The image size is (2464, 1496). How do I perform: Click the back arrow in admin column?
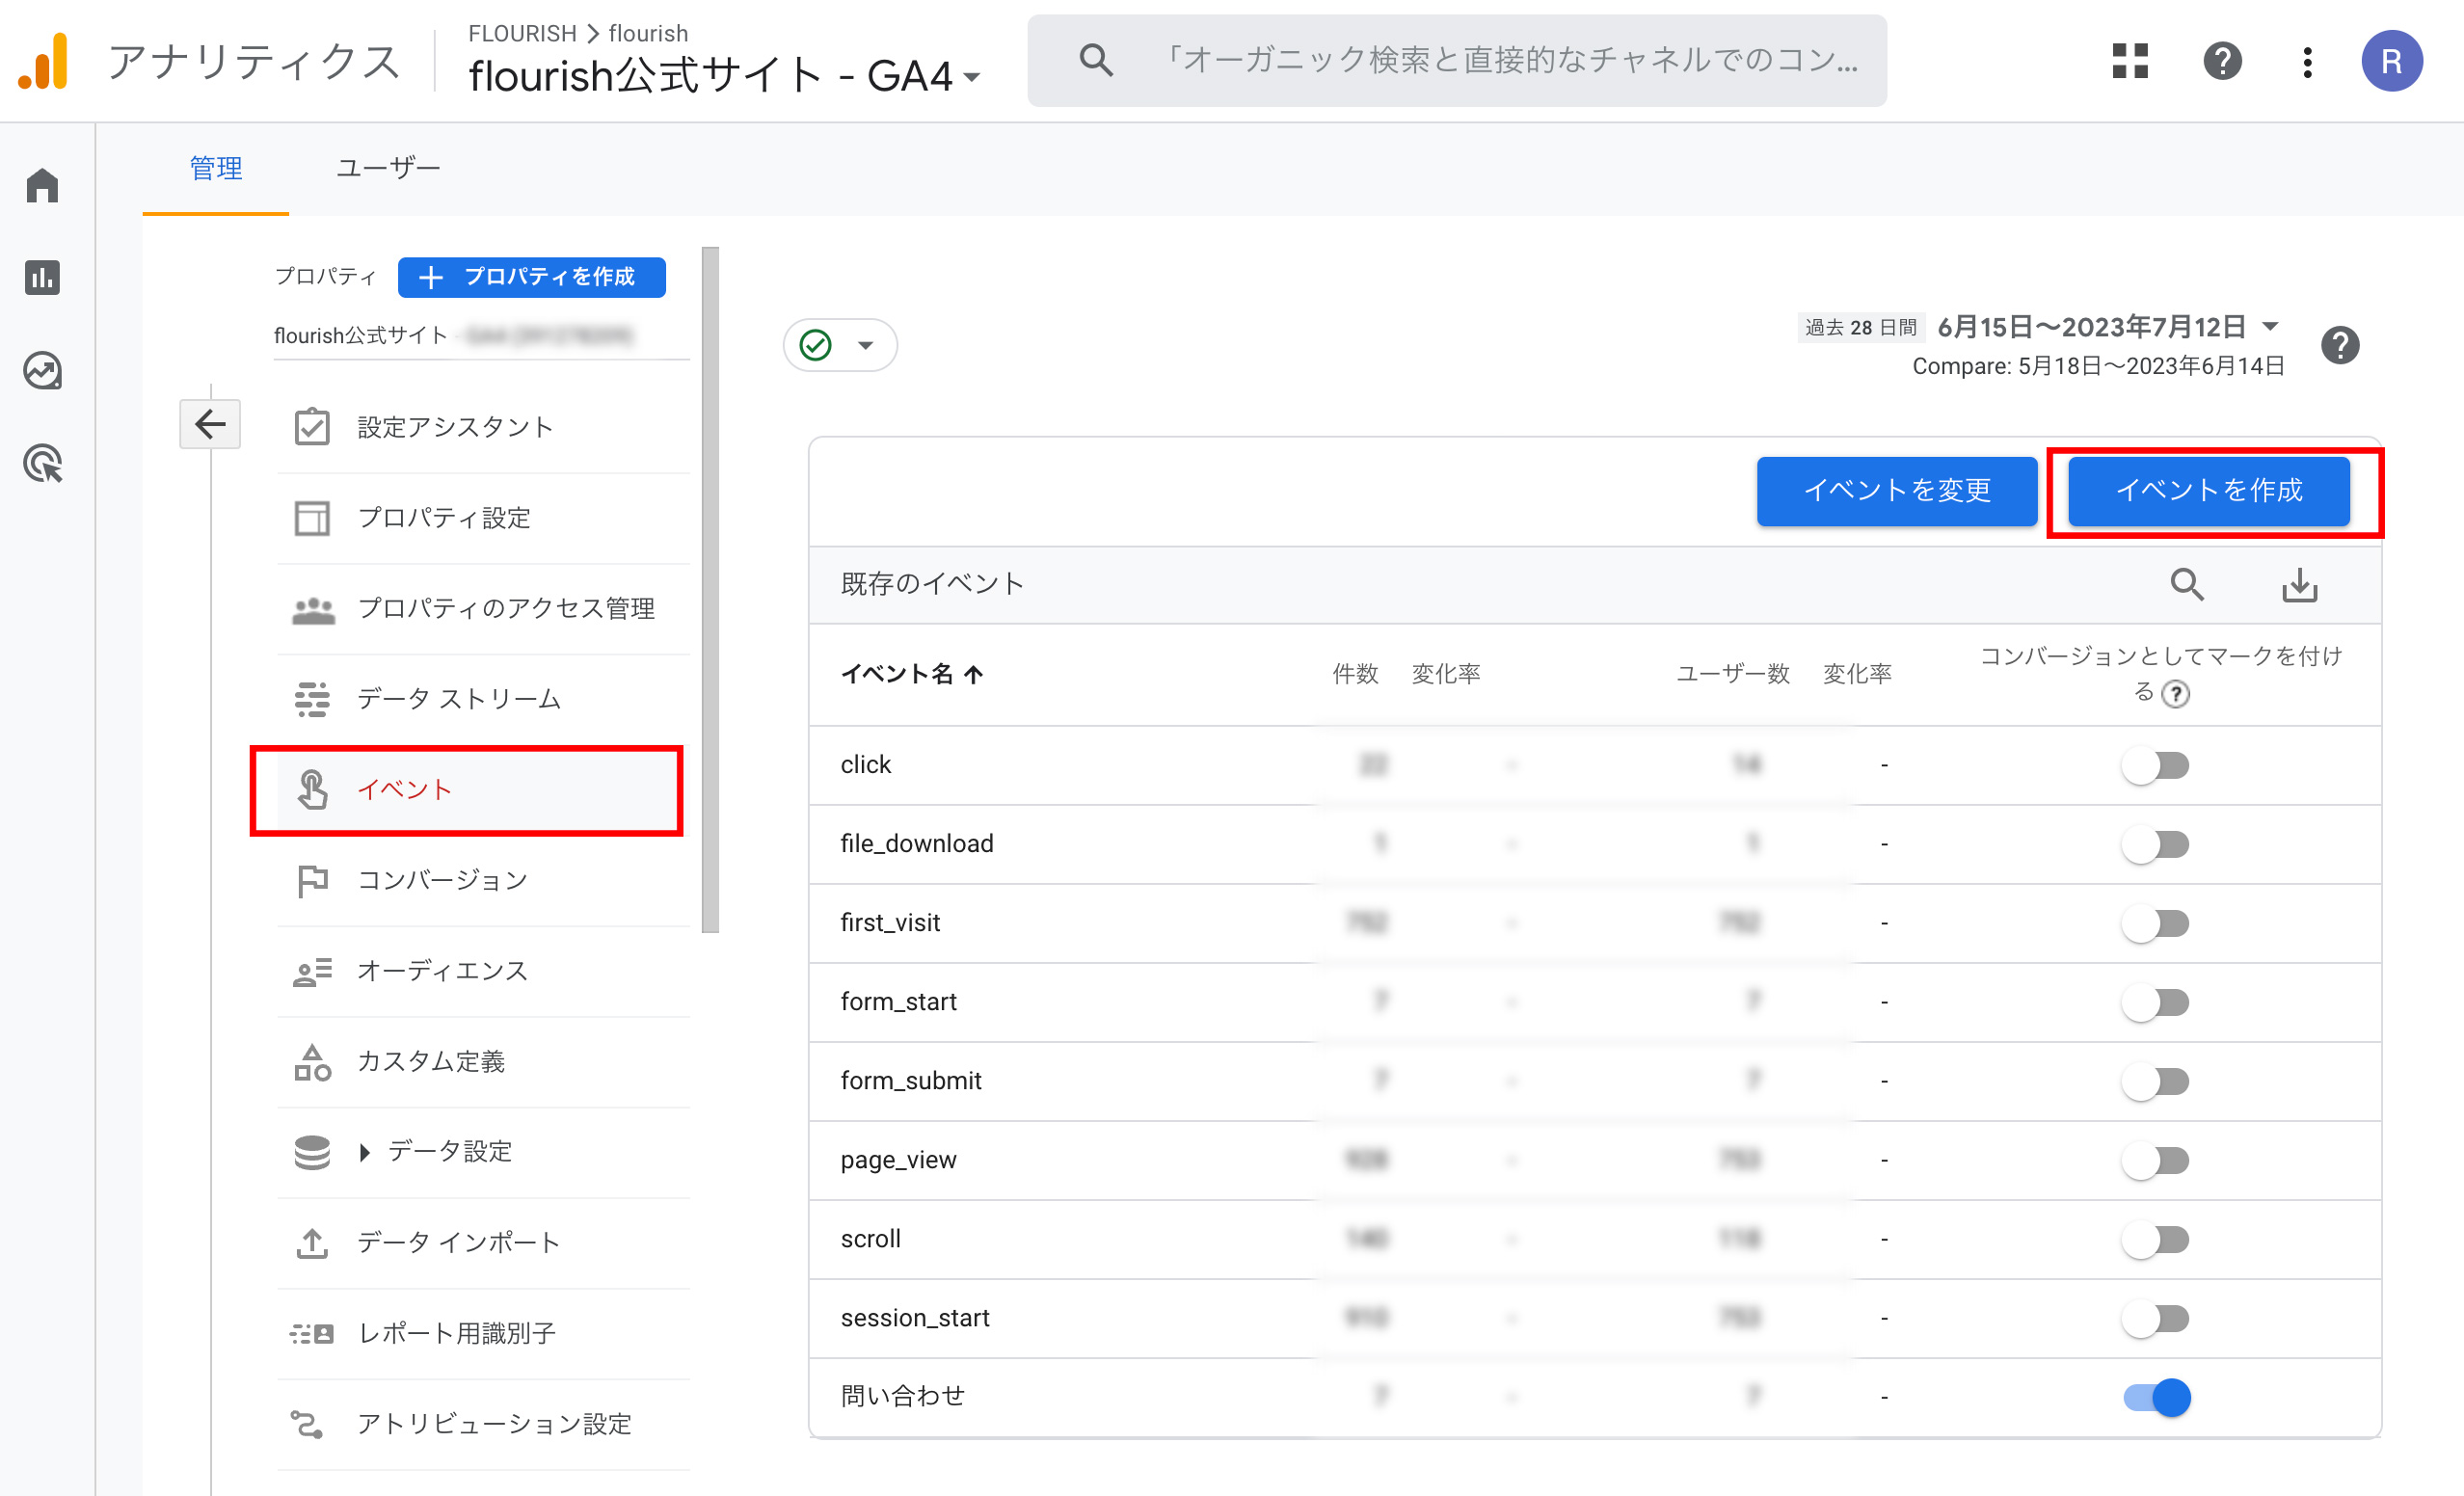pos(210,424)
